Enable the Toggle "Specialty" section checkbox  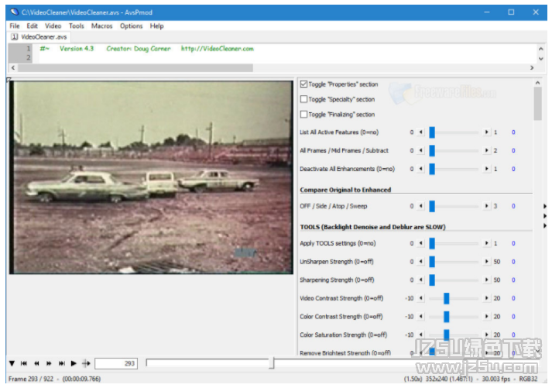pos(303,99)
